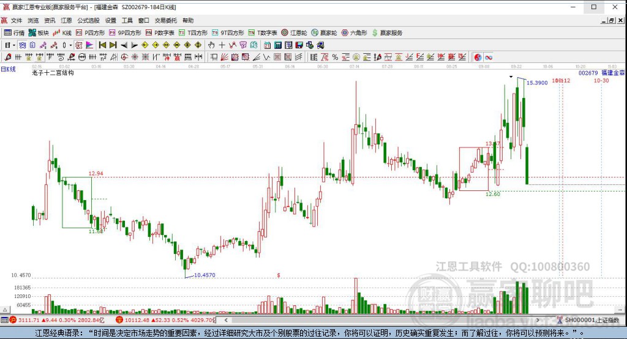Viewport: 627px width, 339px height.
Task: Open the 江恩轮 Gann wheel
Action: (x=294, y=33)
